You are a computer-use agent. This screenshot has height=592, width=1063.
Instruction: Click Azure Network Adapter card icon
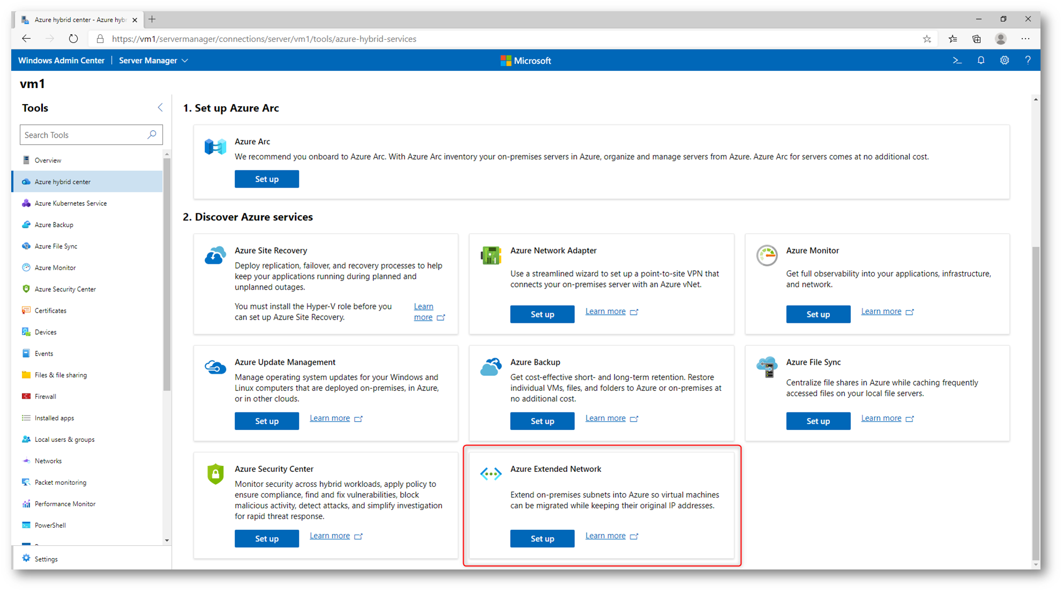[x=491, y=255]
